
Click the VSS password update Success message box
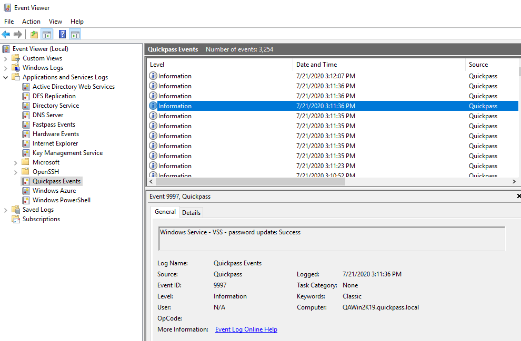(332, 239)
